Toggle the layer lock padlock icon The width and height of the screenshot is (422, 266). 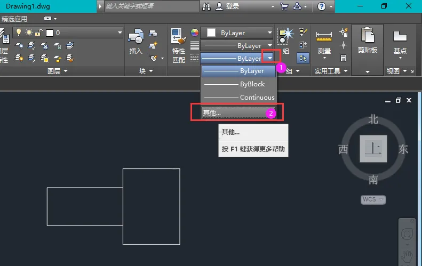coord(39,33)
